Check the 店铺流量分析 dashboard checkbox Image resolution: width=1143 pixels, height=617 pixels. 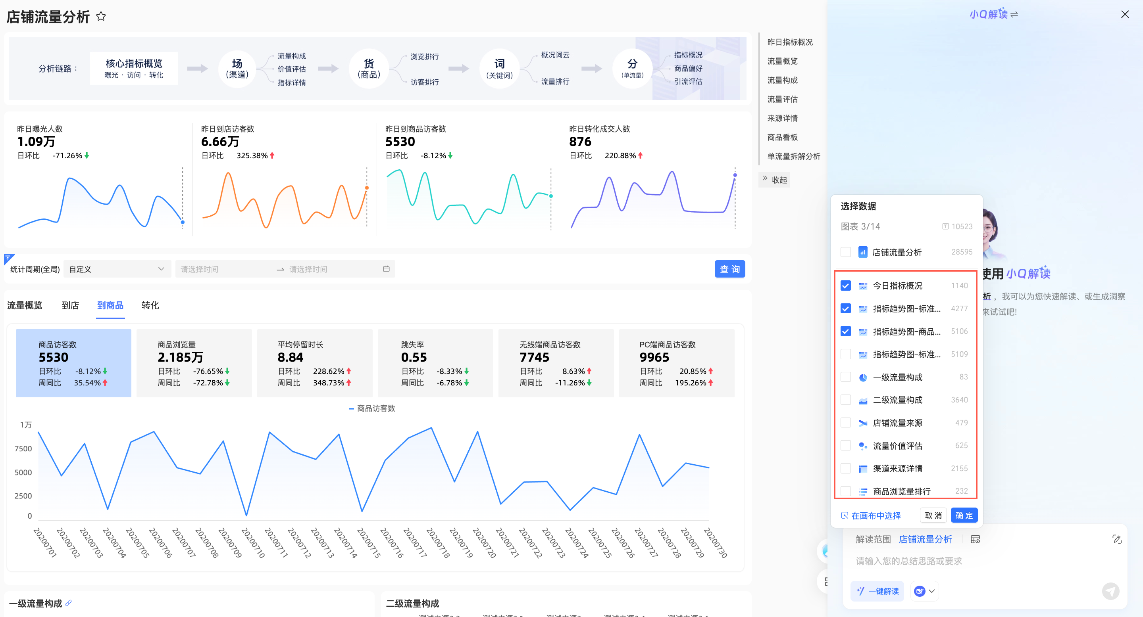(x=846, y=252)
